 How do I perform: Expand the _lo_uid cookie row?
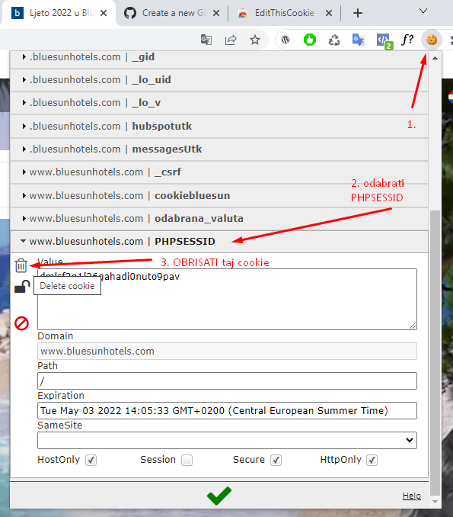(x=219, y=80)
